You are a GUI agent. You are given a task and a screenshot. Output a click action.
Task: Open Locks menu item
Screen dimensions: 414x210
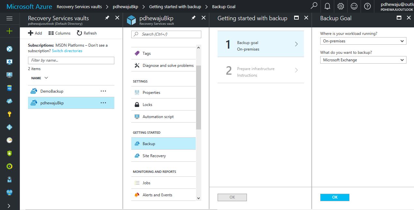pos(164,105)
